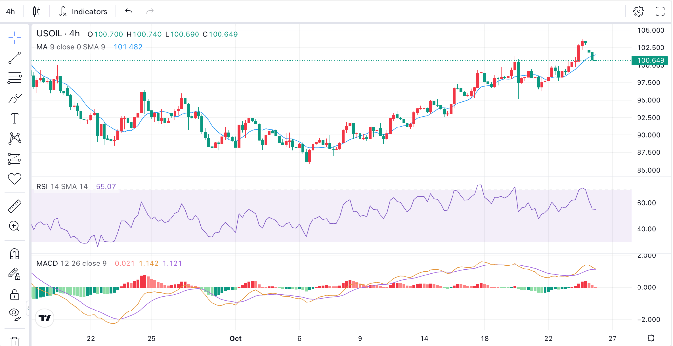Undo the last chart action
673x346 pixels.
129,12
